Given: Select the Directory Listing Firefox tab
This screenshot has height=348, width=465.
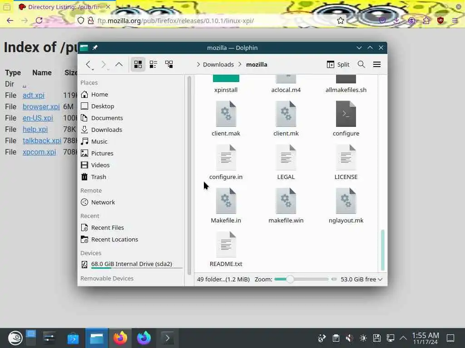Looking at the screenshot, I should click(x=64, y=7).
